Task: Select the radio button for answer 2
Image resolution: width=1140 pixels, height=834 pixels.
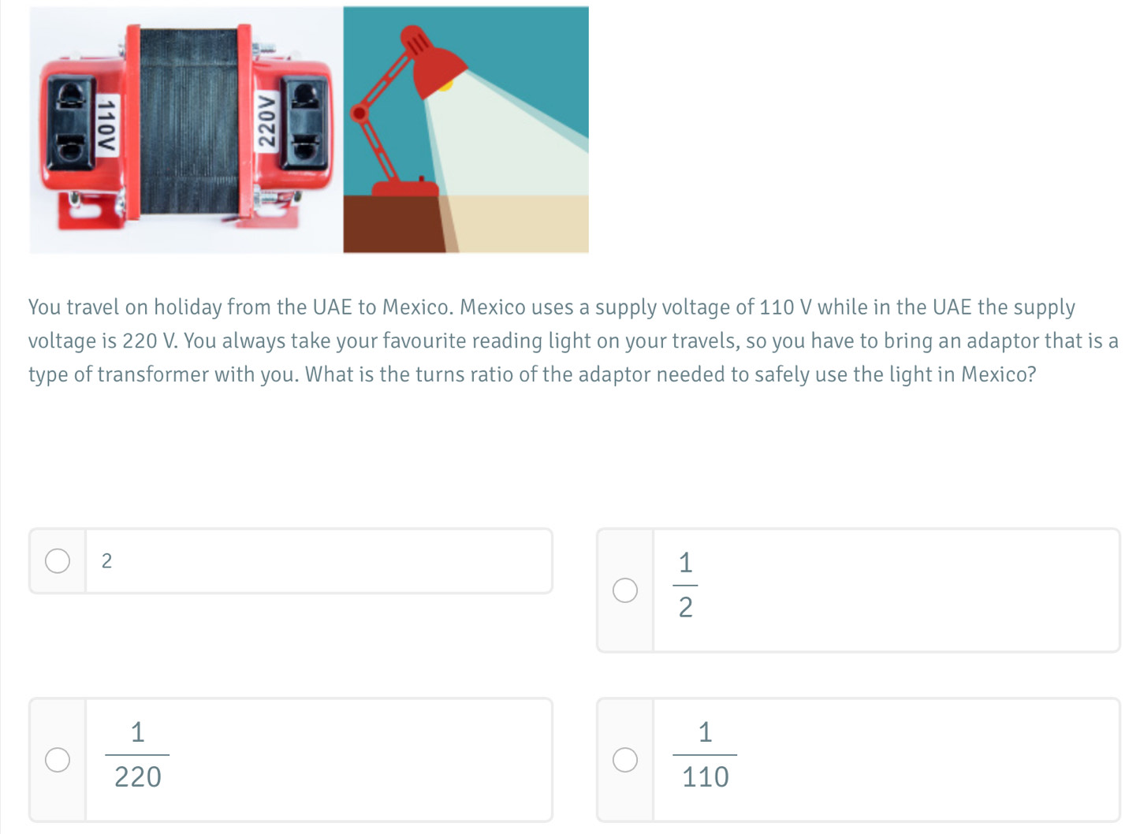Action: coord(58,561)
